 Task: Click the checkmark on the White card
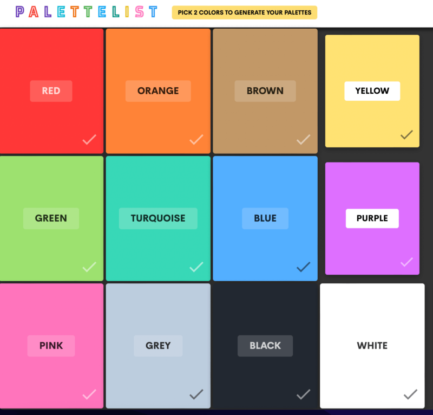click(410, 394)
